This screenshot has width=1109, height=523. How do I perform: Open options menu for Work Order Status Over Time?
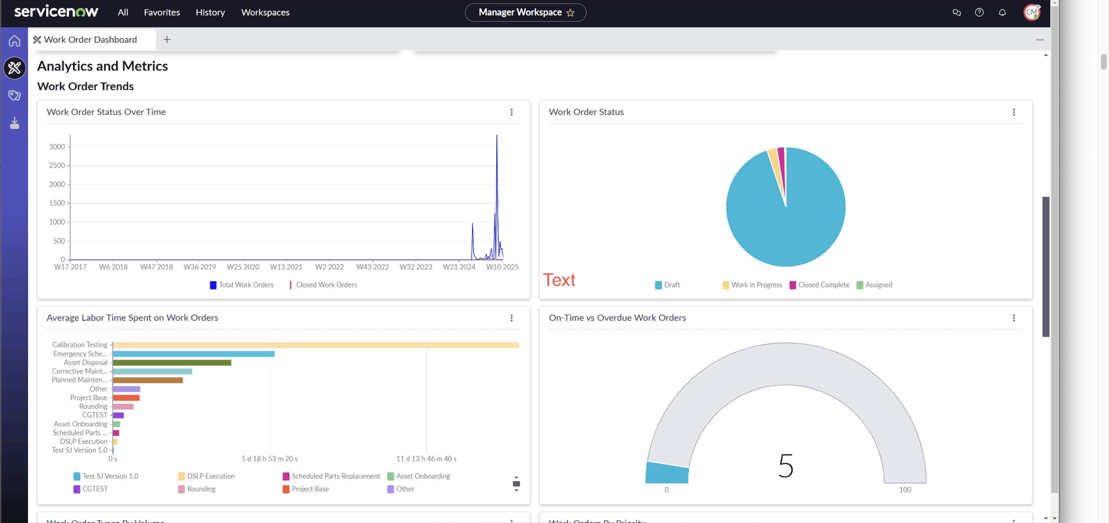[512, 112]
